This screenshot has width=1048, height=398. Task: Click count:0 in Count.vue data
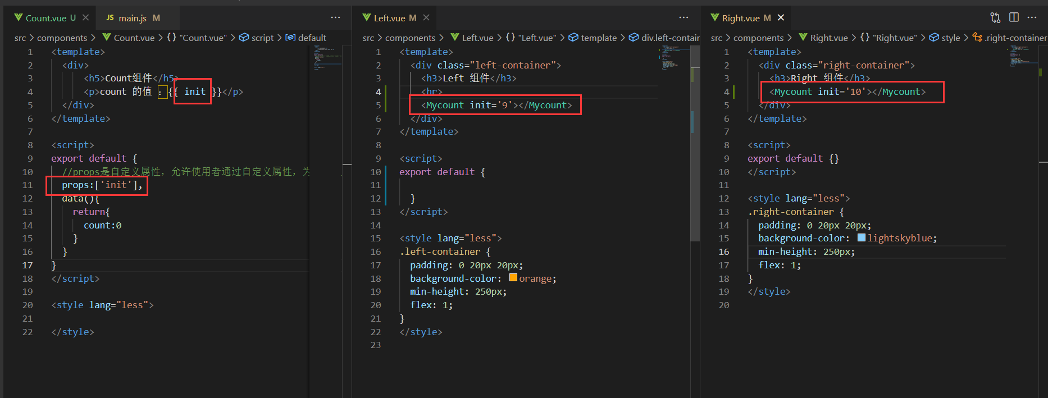pyautogui.click(x=102, y=225)
